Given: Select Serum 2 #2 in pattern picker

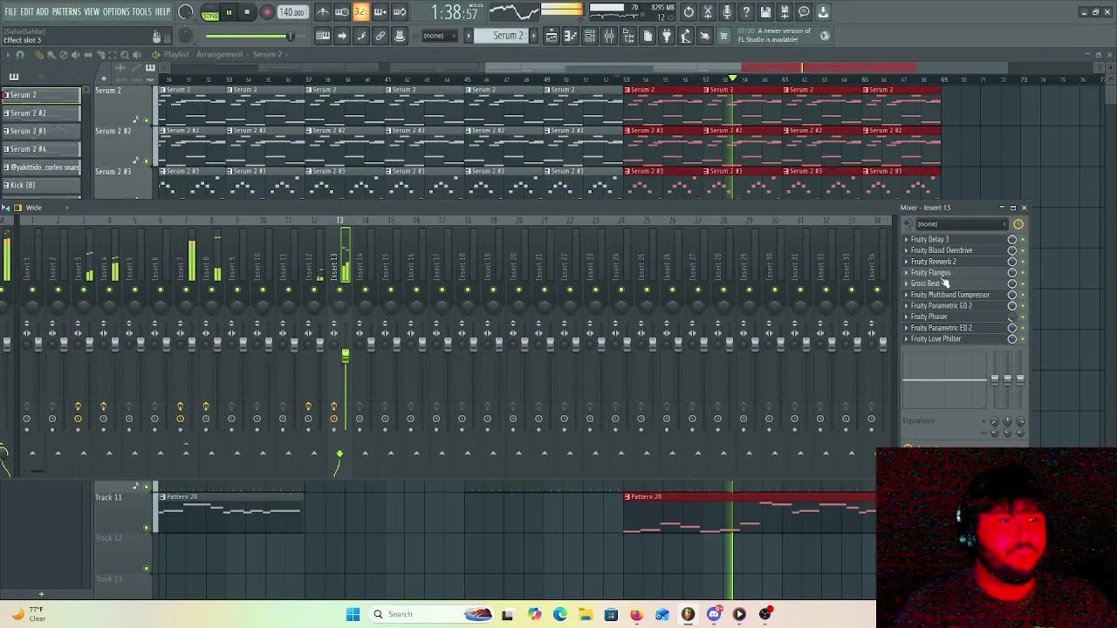Looking at the screenshot, I should 40,113.
